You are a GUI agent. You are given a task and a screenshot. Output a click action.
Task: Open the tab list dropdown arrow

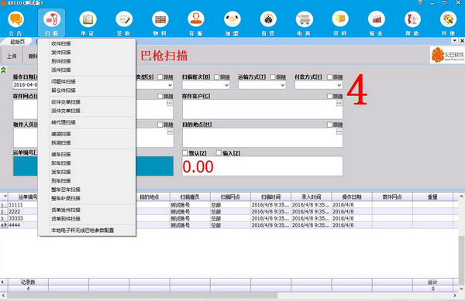click(x=455, y=41)
